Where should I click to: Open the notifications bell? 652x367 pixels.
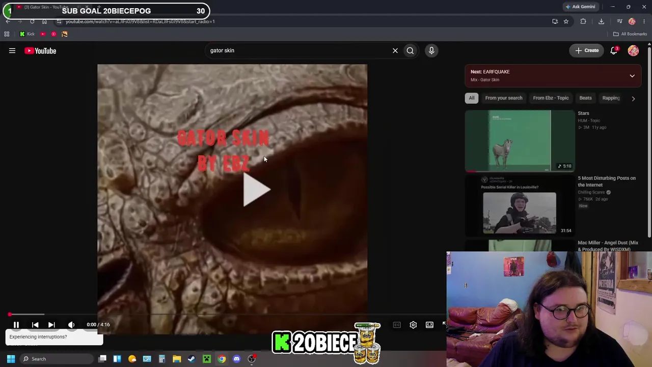(x=614, y=50)
